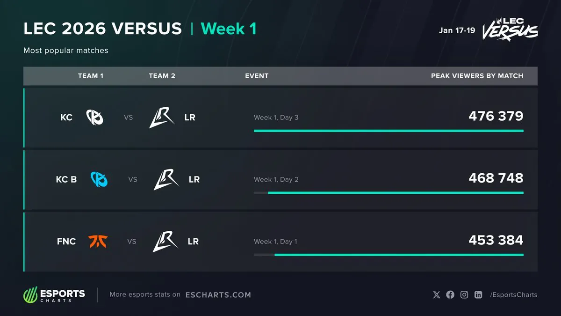
Task: Select the PEAK VIEWERS BY MATCH header
Action: [477, 76]
